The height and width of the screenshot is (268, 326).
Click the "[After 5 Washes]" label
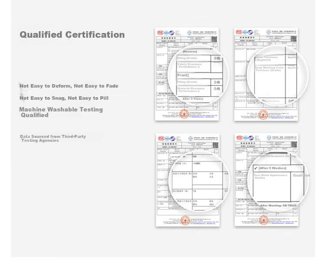(273, 168)
